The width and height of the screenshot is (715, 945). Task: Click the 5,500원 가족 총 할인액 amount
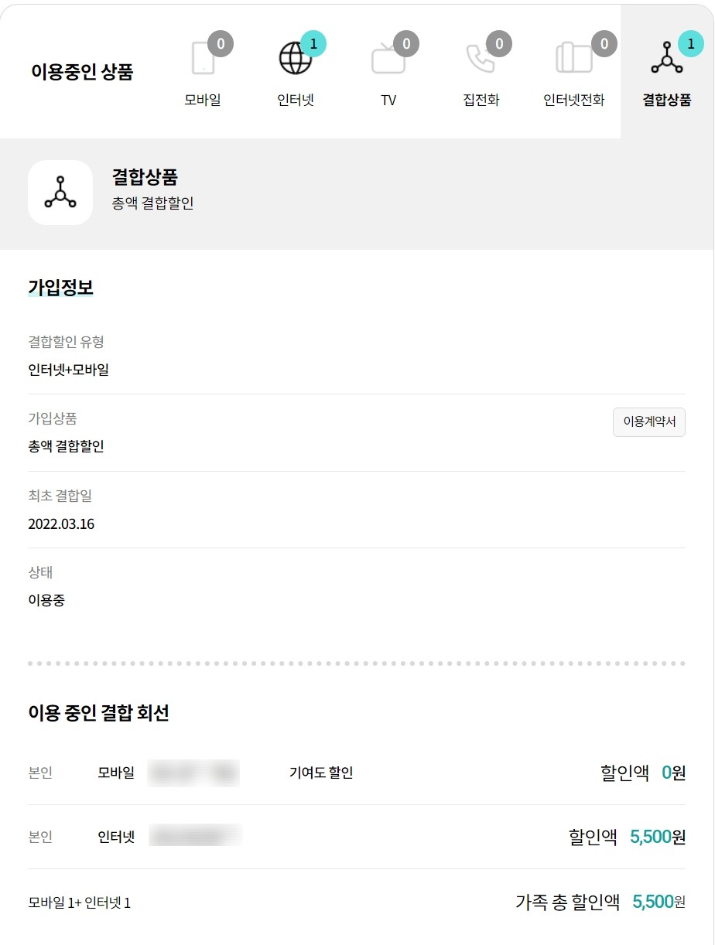pyautogui.click(x=659, y=902)
